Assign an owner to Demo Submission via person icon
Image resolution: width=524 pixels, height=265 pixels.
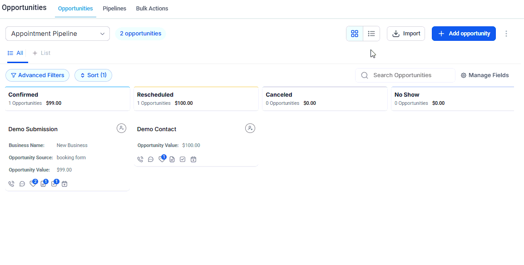121,128
